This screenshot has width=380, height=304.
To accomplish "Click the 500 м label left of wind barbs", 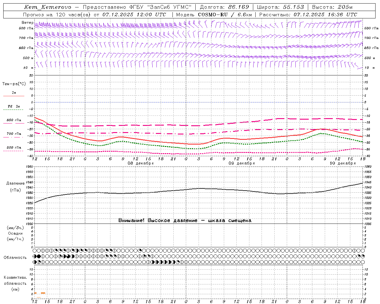I will click(28, 58).
